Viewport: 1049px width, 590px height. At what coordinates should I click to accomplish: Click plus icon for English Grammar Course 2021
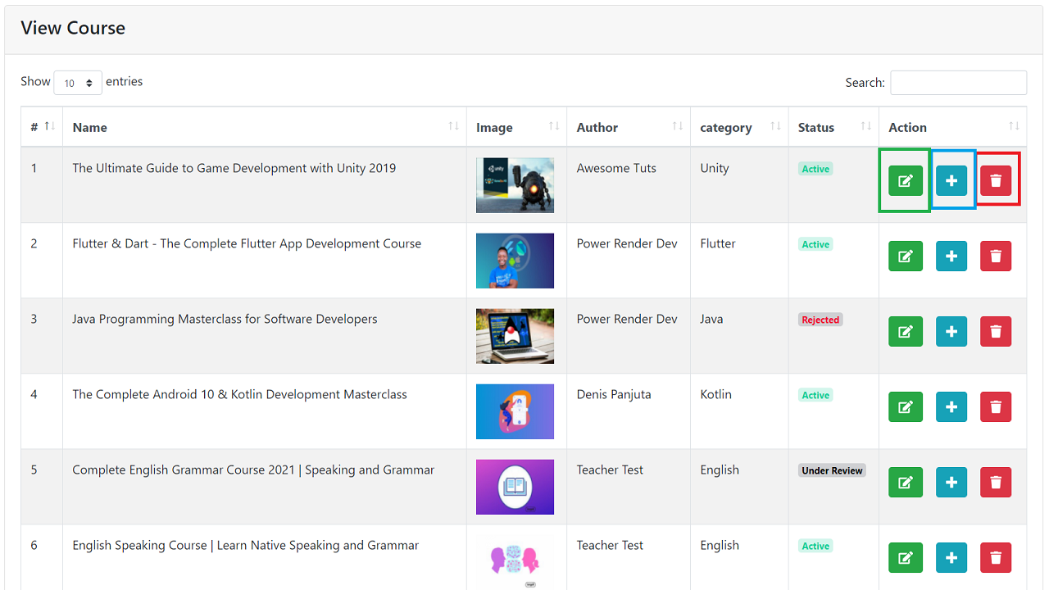point(951,483)
